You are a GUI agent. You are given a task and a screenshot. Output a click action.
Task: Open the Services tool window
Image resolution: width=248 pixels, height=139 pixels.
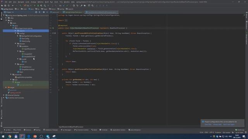[28, 130]
